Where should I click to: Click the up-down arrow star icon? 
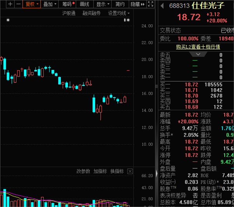[127, 20]
